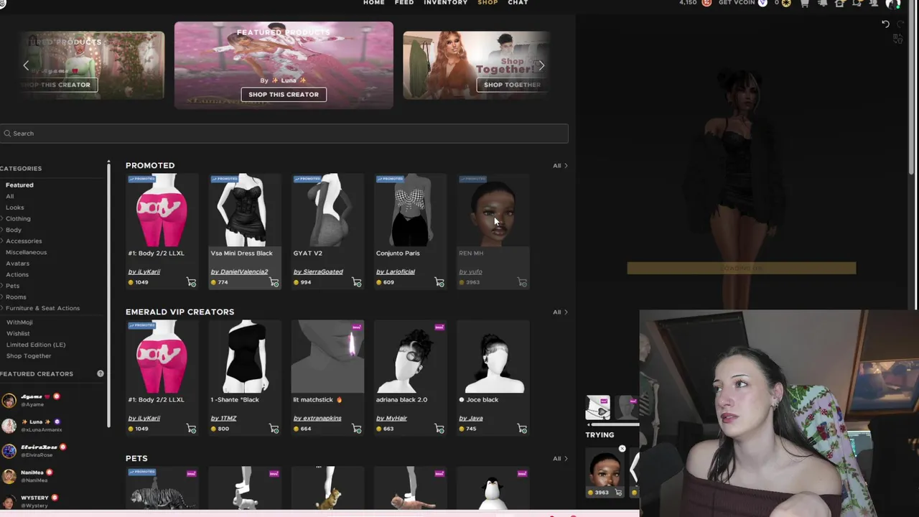The image size is (919, 517).
Task: Select the Featured category
Action: coord(19,185)
